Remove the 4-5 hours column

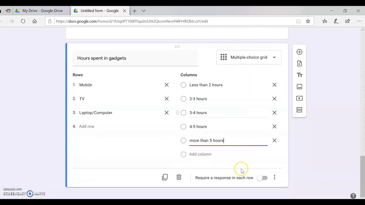pyautogui.click(x=274, y=126)
